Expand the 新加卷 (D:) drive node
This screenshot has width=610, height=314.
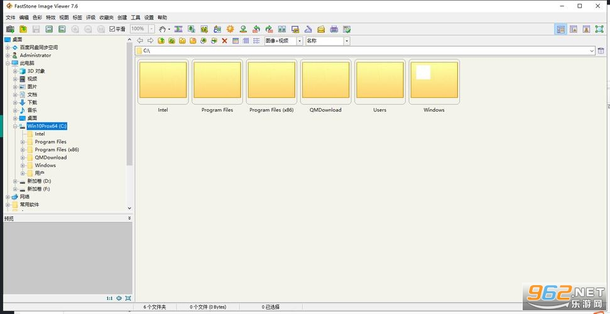(15, 181)
